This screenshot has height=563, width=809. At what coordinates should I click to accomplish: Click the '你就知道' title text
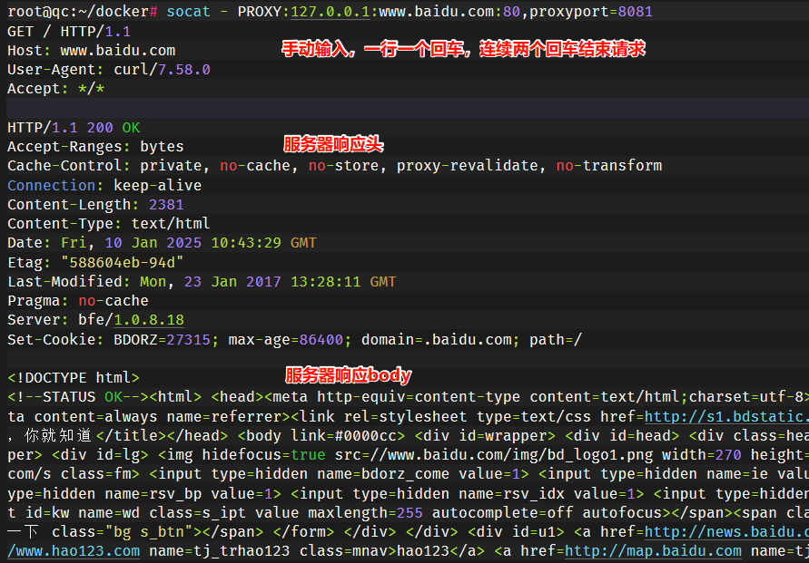pyautogui.click(x=58, y=435)
